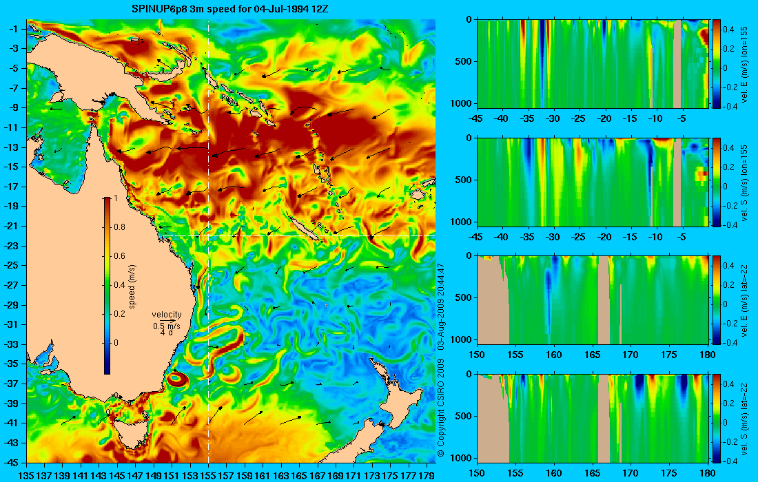Click the southward velocity lat=-22 section plot

tap(593, 418)
